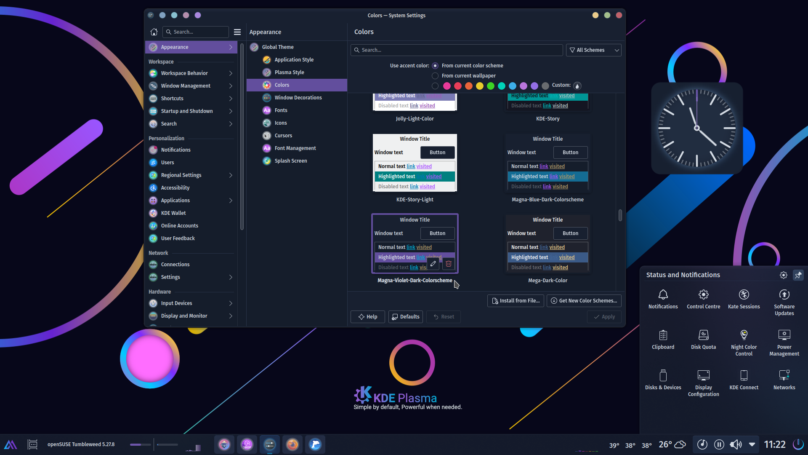Open the Software Updates applet
This screenshot has height=455, width=808.
click(x=784, y=302)
